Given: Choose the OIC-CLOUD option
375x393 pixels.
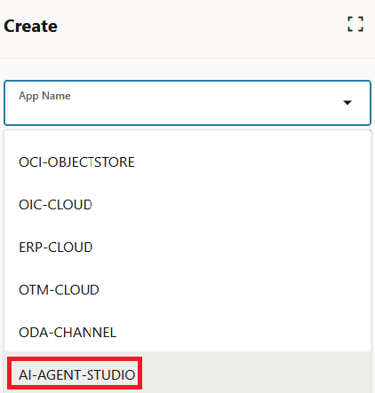Looking at the screenshot, I should tap(187, 205).
